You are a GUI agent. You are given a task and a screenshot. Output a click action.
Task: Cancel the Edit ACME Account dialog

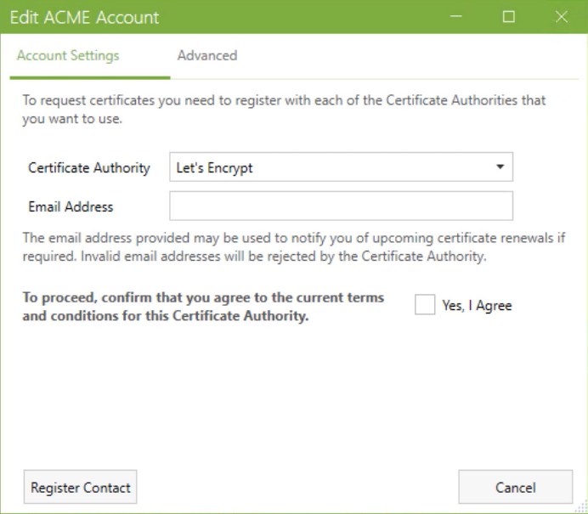(x=515, y=488)
